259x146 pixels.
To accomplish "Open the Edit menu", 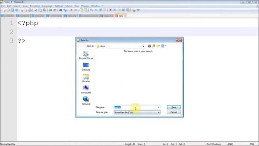I will (x=9, y=6).
